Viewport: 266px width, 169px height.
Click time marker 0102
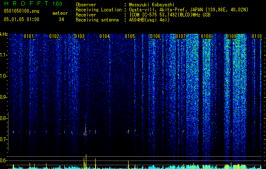(54, 36)
